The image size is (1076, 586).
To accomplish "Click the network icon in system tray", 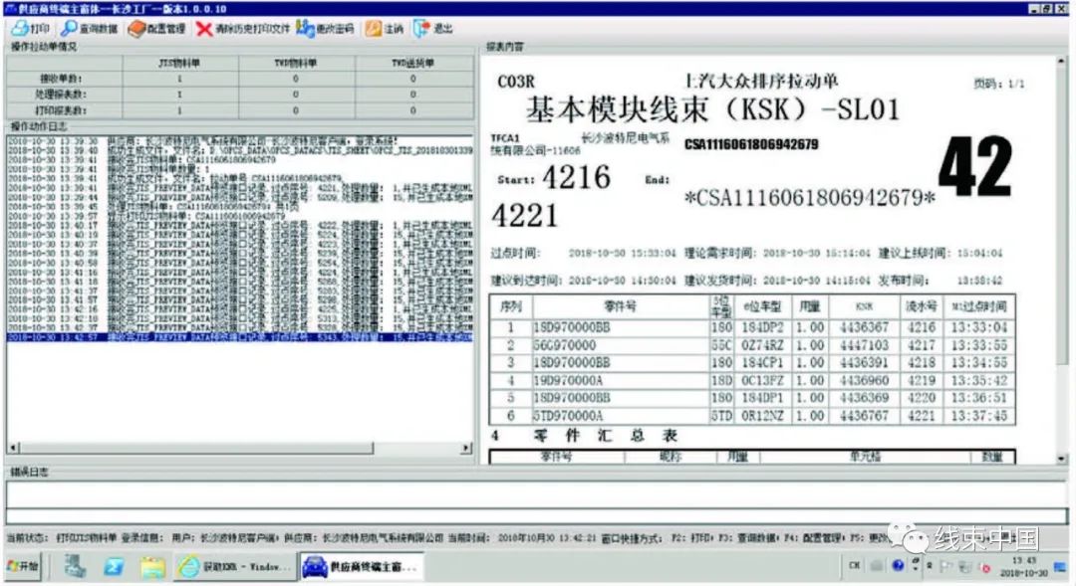I will [x=965, y=567].
